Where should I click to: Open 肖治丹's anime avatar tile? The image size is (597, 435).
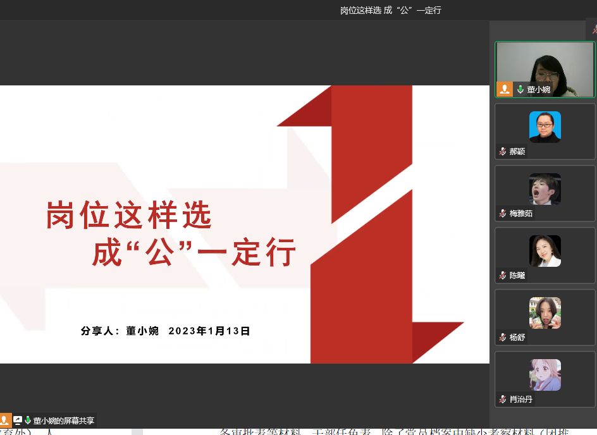pos(545,374)
